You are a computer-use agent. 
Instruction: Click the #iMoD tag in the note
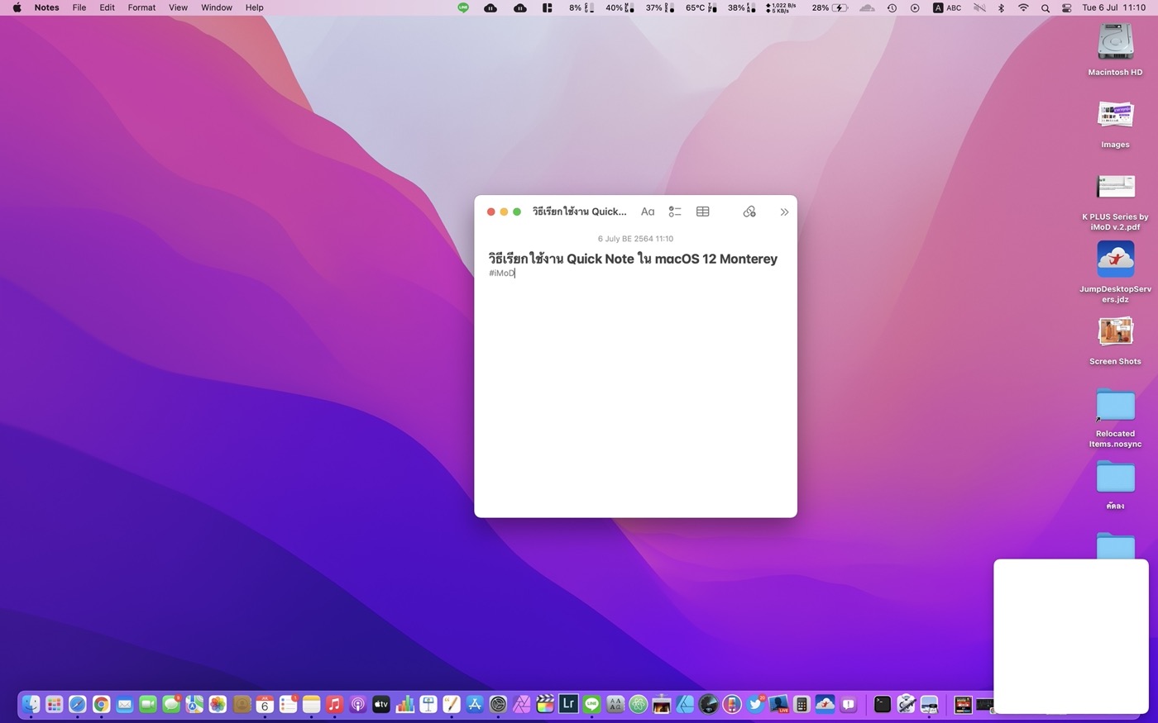501,274
